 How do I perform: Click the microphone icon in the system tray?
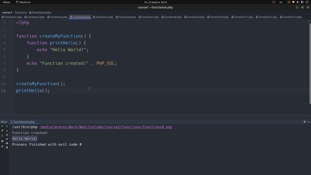pyautogui.click(x=302, y=2)
